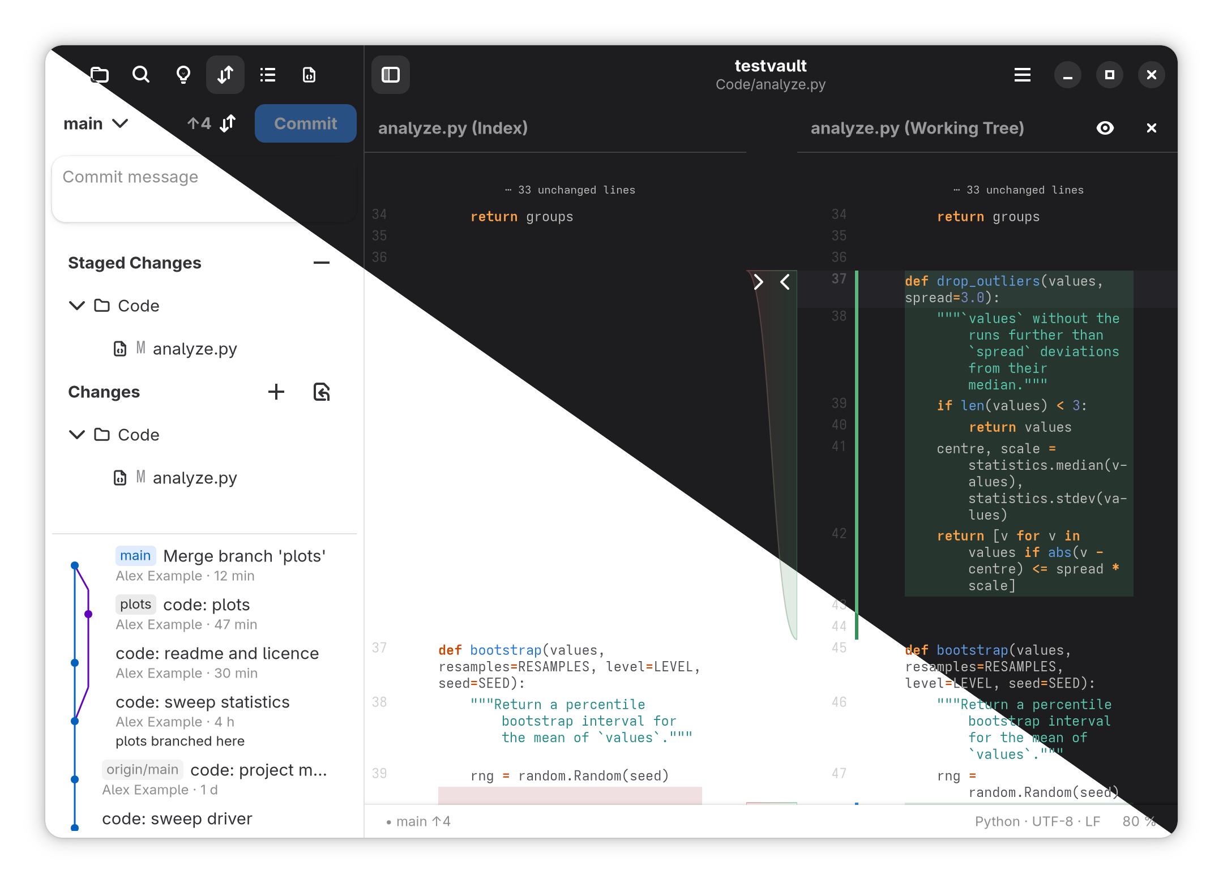The height and width of the screenshot is (883, 1223).
Task: Open the hamburger main menu
Action: point(1023,75)
